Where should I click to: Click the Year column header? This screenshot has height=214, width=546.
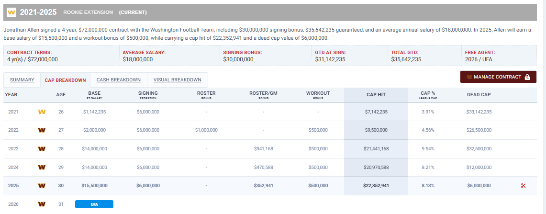coord(11,94)
